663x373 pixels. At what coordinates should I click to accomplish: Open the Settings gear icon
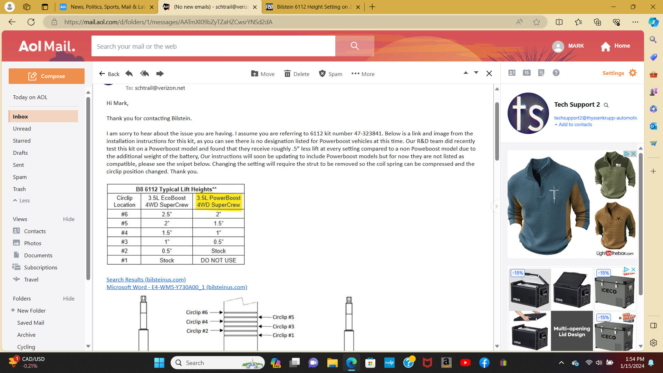[633, 73]
